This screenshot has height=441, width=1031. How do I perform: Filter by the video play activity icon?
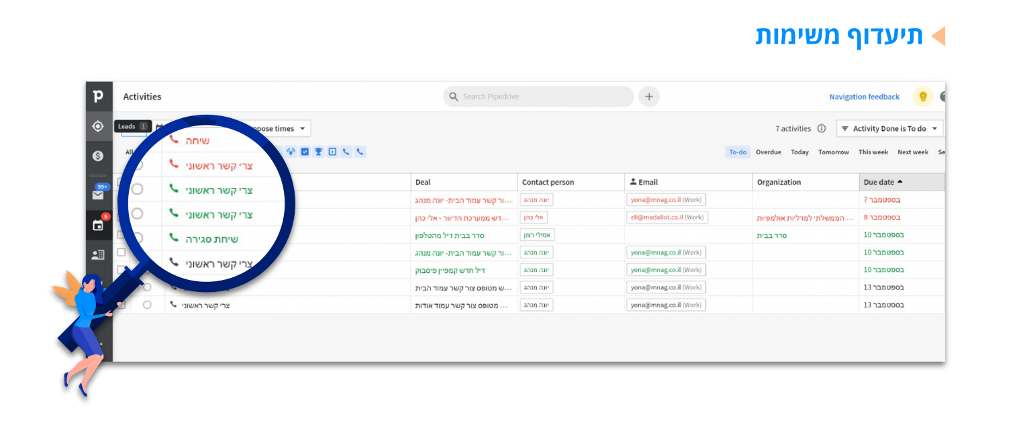tap(332, 152)
